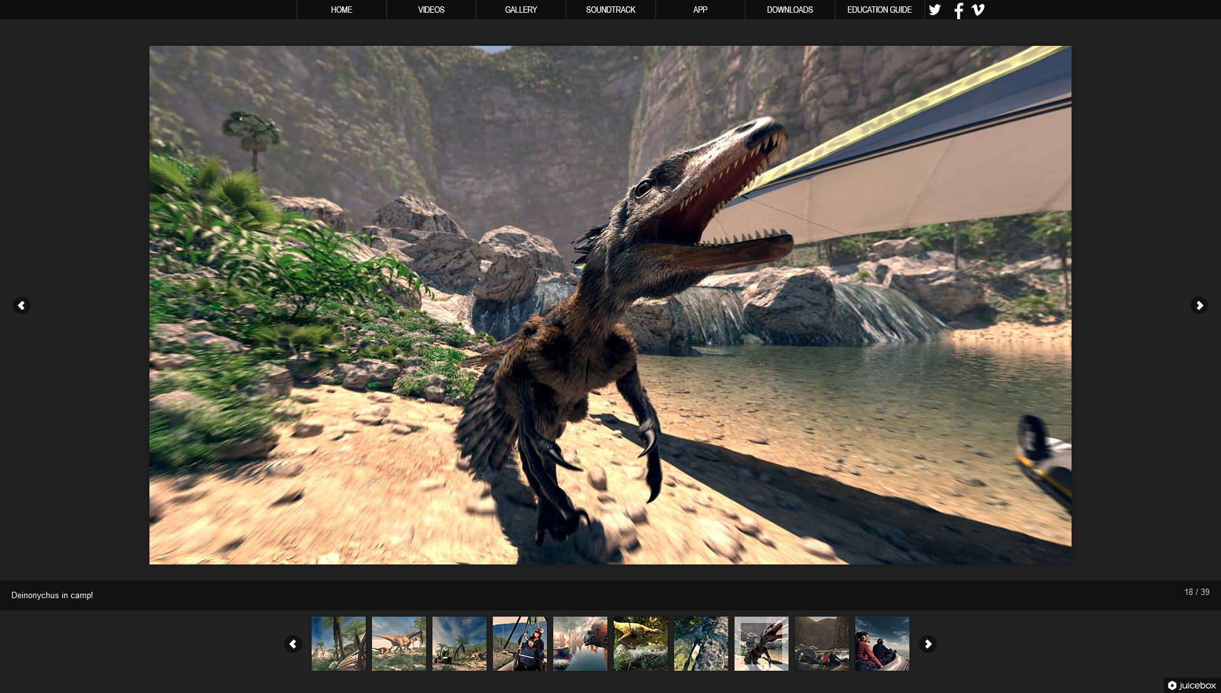Click the main Deinonychus image

(x=610, y=305)
